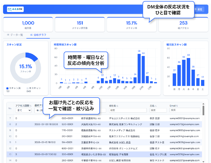The height and width of the screenshot is (163, 211).
Task: Click the gray 未スキャン legend swatch
Action: (28, 88)
